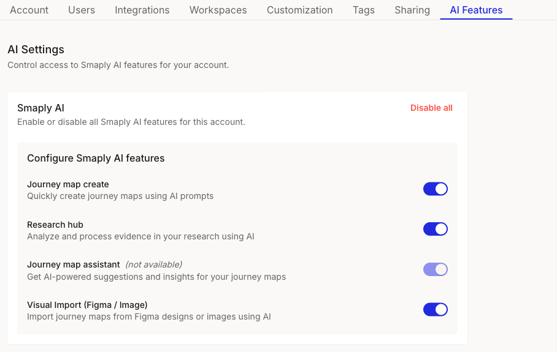
Task: Switch to the Users tab
Action: [82, 10]
